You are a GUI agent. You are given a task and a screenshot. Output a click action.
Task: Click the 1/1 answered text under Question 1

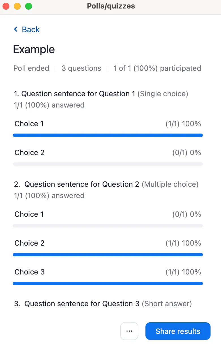pyautogui.click(x=48, y=105)
